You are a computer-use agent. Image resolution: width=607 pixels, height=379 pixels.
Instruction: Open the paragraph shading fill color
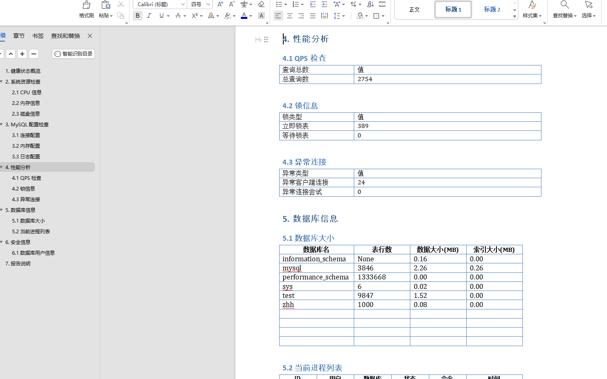pyautogui.click(x=360, y=16)
